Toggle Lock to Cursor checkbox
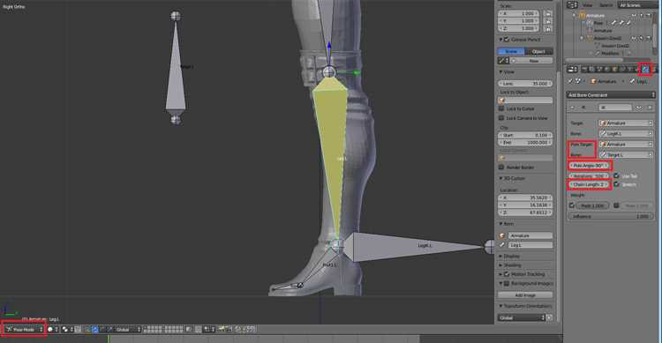The image size is (662, 343). pos(501,108)
